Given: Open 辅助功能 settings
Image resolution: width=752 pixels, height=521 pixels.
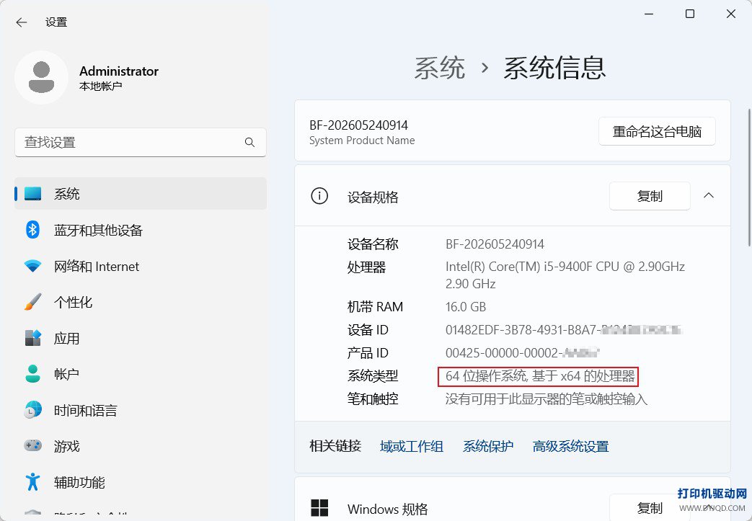Looking at the screenshot, I should 141,482.
